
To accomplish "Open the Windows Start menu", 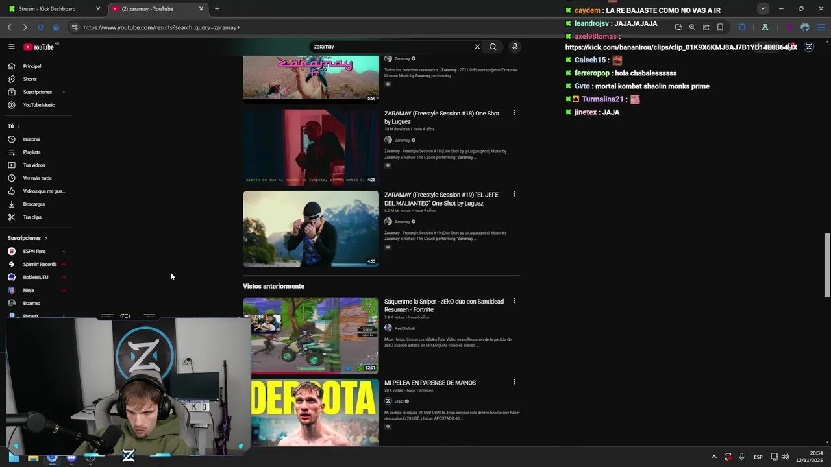I will click(x=14, y=457).
